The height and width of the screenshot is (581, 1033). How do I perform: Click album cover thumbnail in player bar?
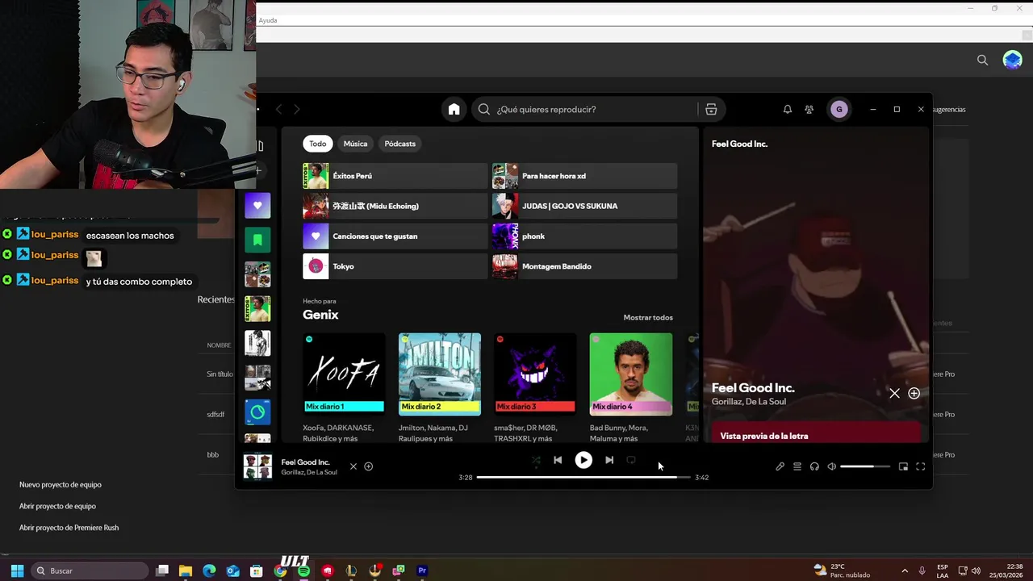(x=257, y=466)
